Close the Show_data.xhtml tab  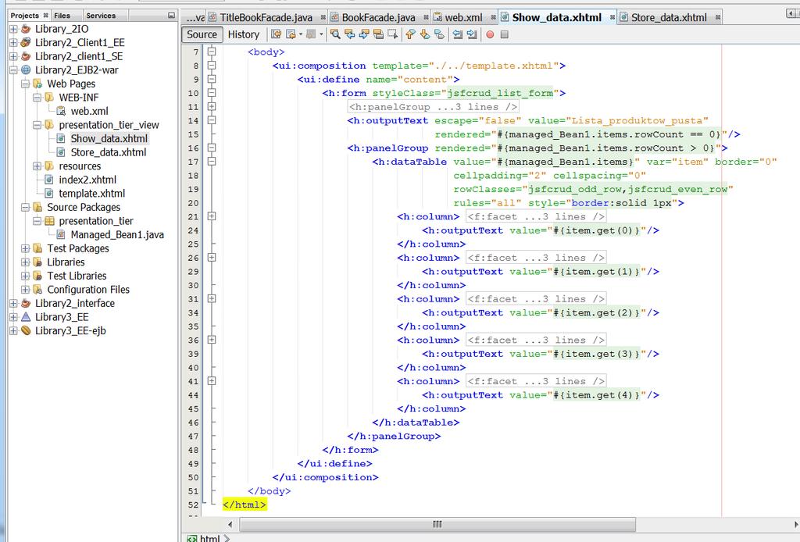coord(612,17)
